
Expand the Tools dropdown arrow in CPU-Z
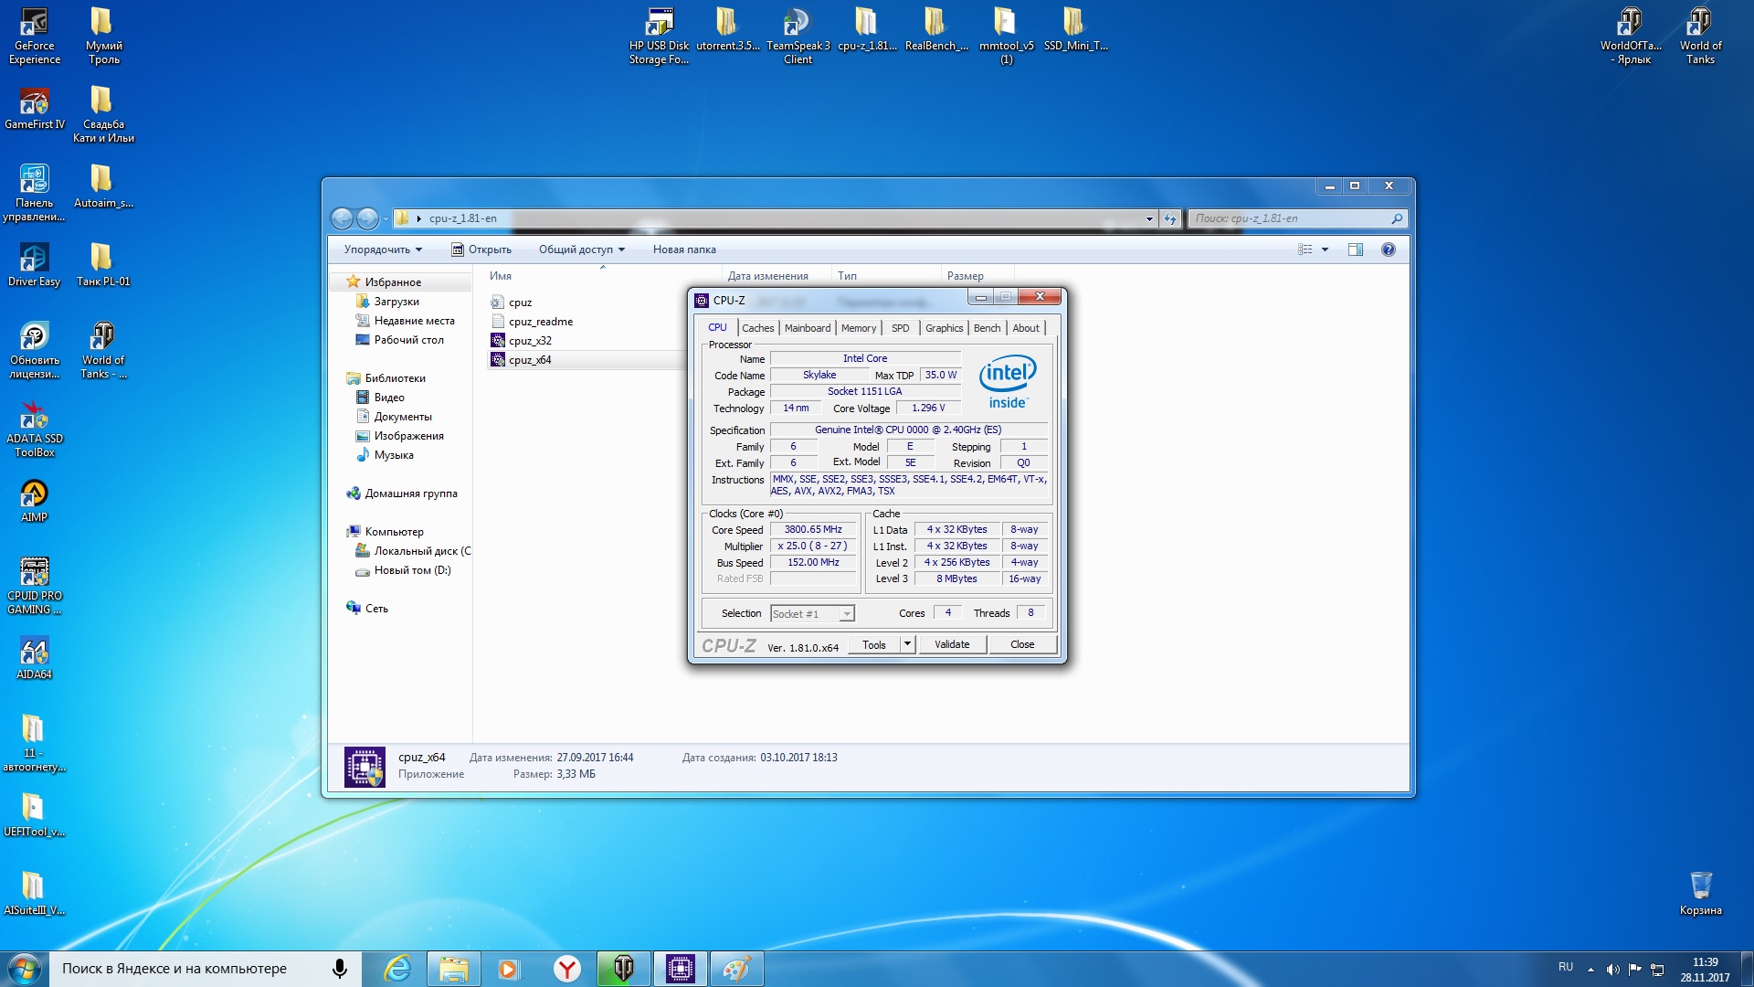[907, 644]
